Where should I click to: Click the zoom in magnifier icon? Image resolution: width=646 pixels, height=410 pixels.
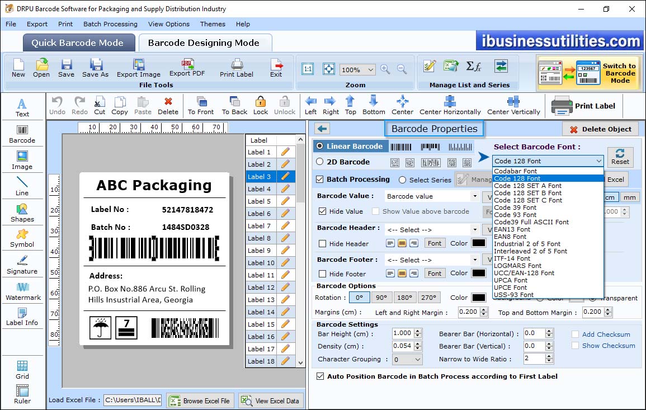pyautogui.click(x=385, y=69)
